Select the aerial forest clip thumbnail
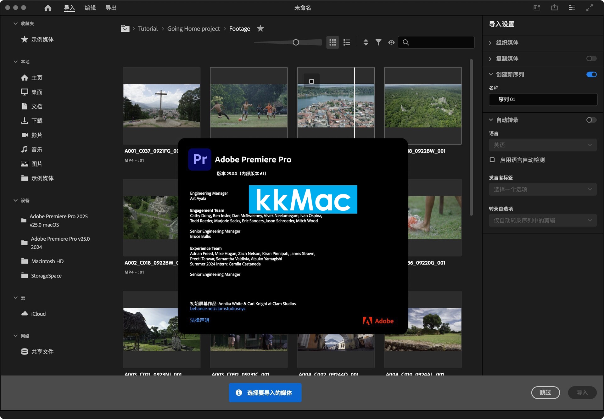The width and height of the screenshot is (604, 419). (423, 106)
